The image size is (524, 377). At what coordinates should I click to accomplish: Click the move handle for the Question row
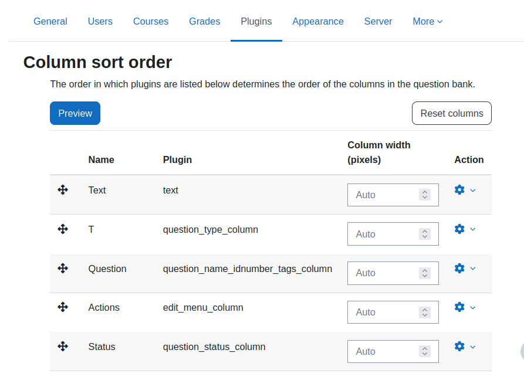63,268
